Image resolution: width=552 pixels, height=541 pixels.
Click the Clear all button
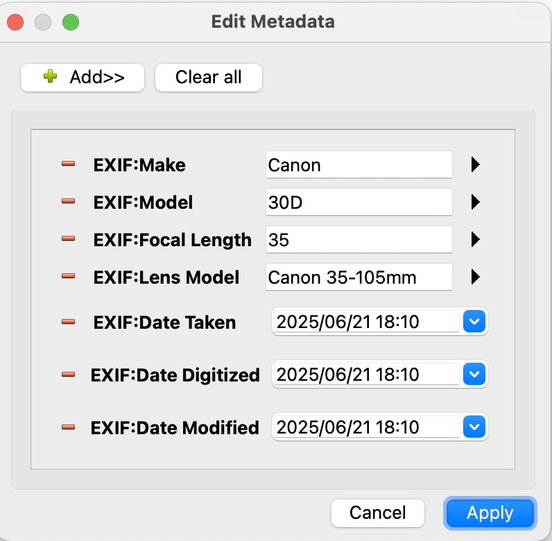click(209, 78)
